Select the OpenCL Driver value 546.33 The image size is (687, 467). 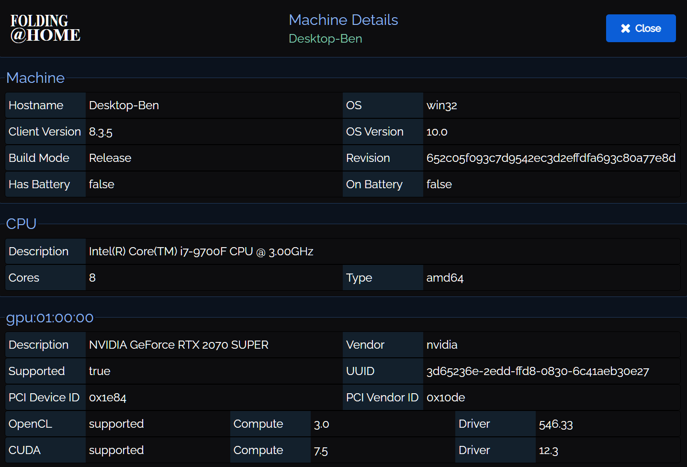click(x=556, y=424)
